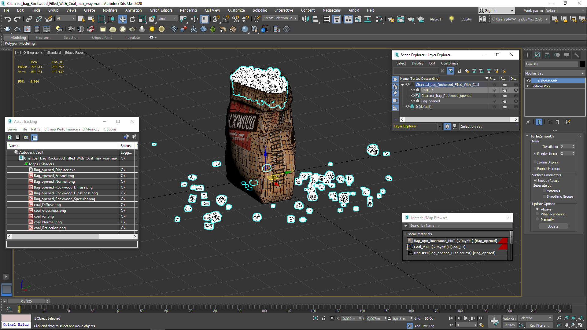
Task: Switch to the Freeform ribbon tab
Action: (43, 38)
